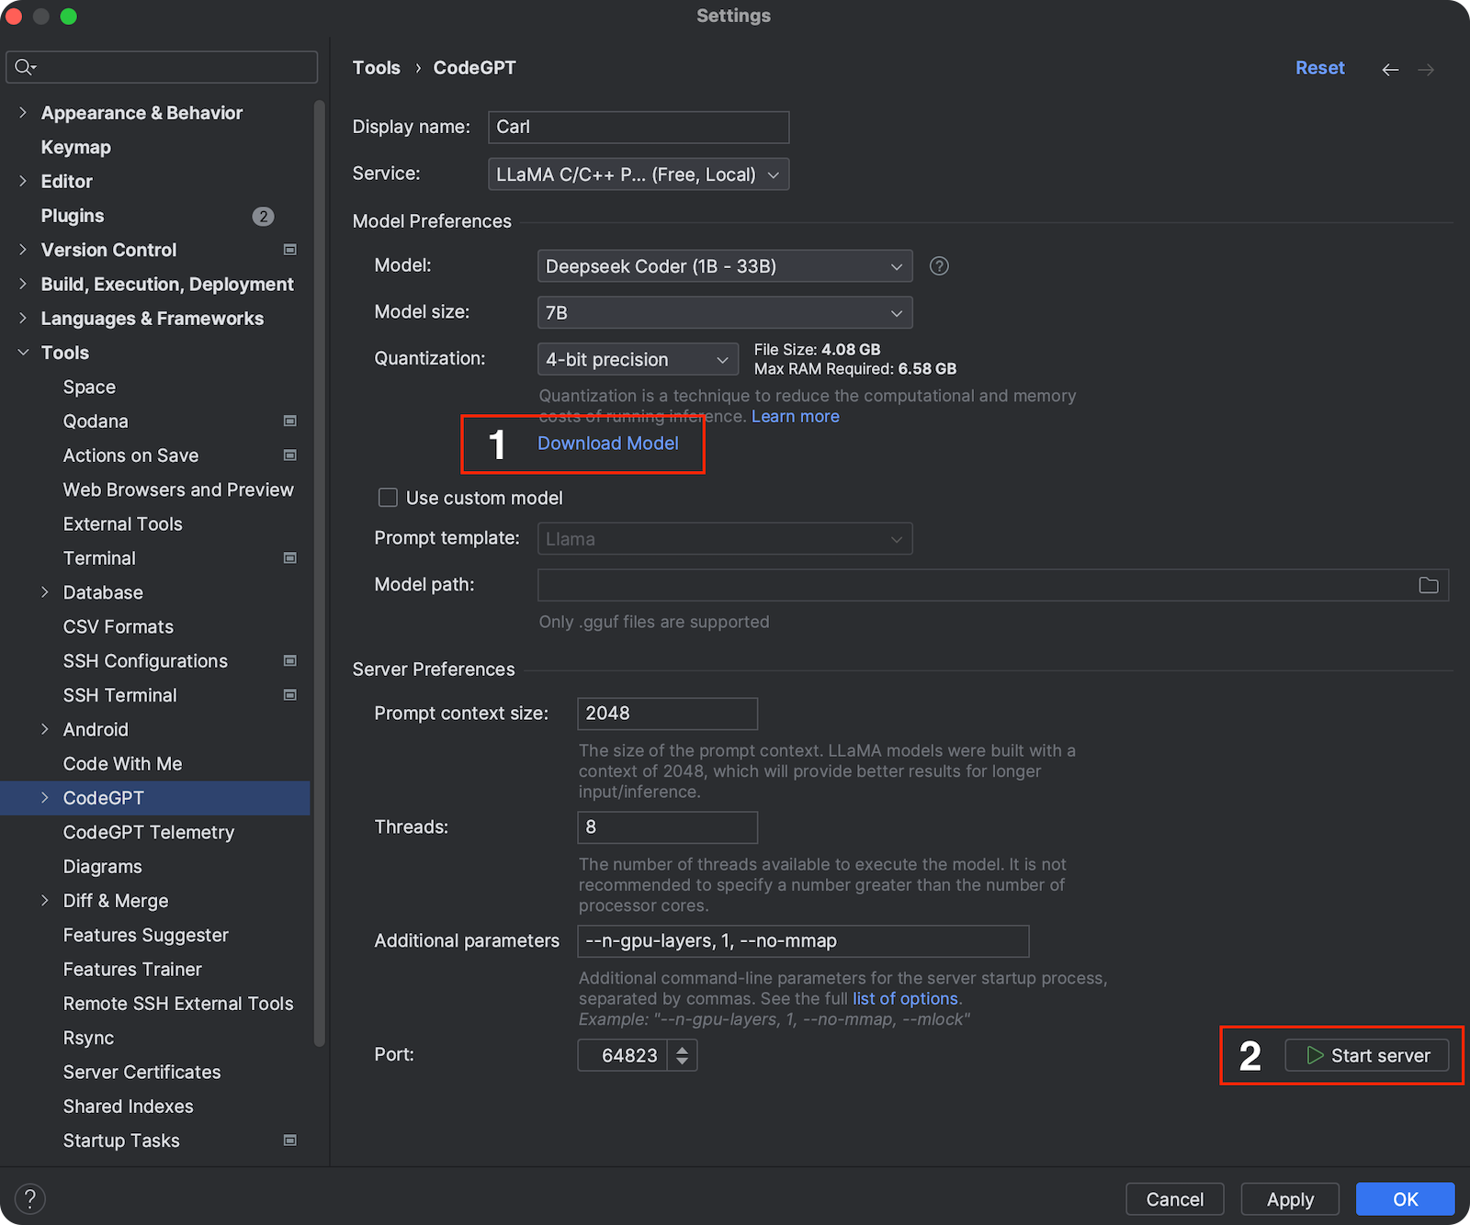
Task: Expand the Appearance & Behavior tree node
Action: click(x=23, y=113)
